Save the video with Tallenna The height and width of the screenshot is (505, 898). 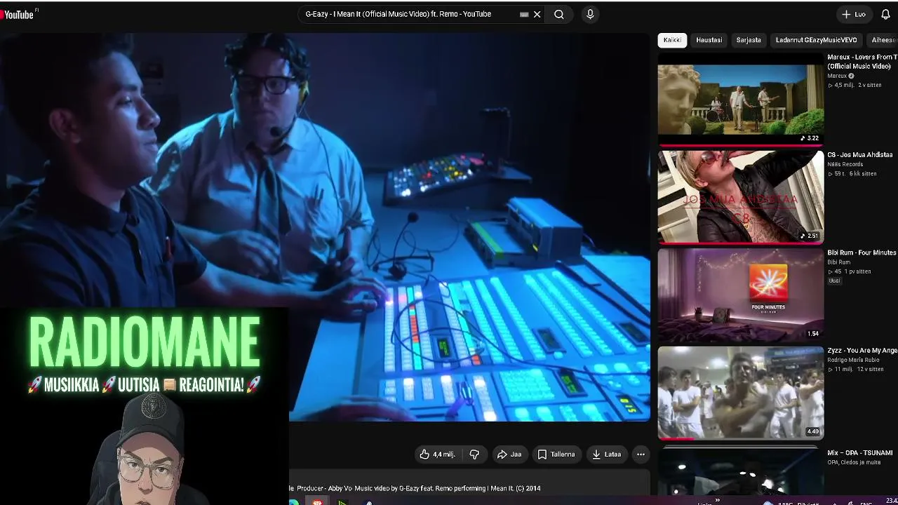556,454
